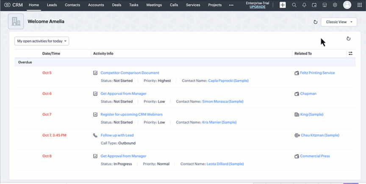Expand more modules via the ellipsis menu

(x=231, y=5)
